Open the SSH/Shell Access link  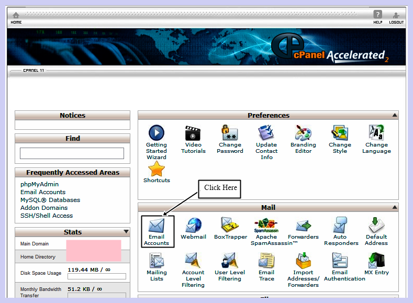click(x=47, y=216)
